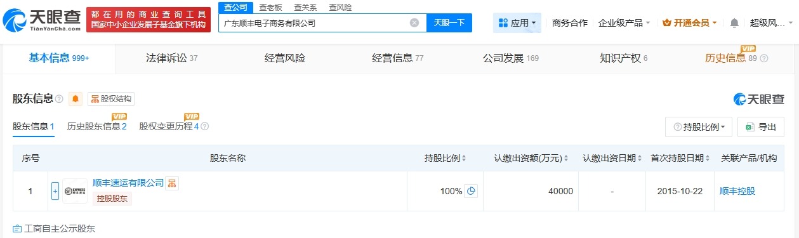Open equity structure icon beside 顺丰速运有限公司
799x238 pixels.
point(172,183)
